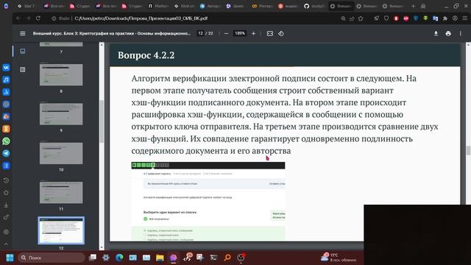Viewport: 471px width, 265px height.
Task: Click the browser address bar URL
Action: pyautogui.click(x=141, y=18)
